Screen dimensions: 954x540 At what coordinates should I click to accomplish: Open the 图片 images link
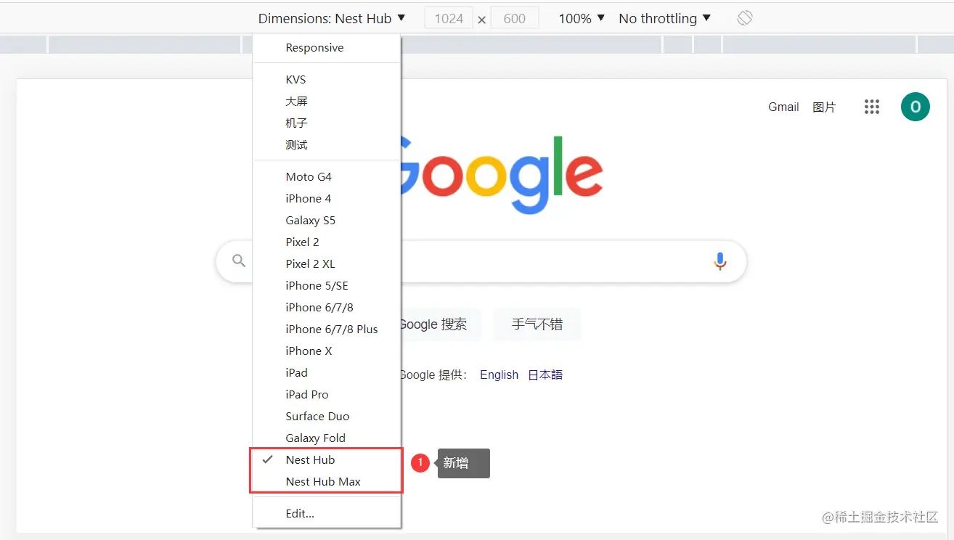[824, 107]
